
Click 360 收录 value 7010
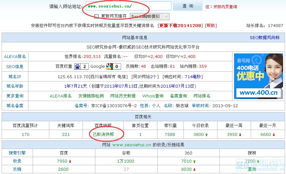coord(186,161)
